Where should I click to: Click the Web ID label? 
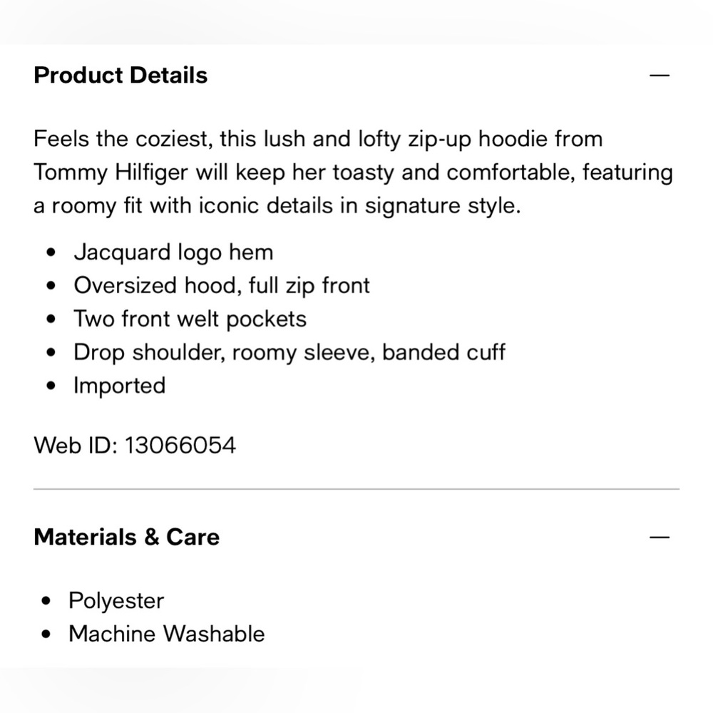point(76,446)
